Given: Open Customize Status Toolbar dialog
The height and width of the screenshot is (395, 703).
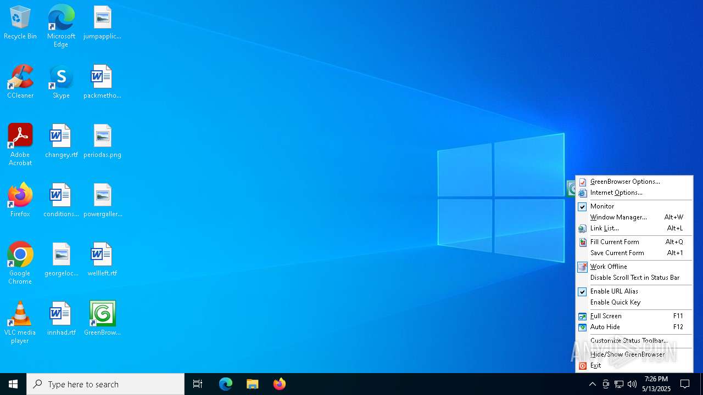Looking at the screenshot, I should (634, 341).
